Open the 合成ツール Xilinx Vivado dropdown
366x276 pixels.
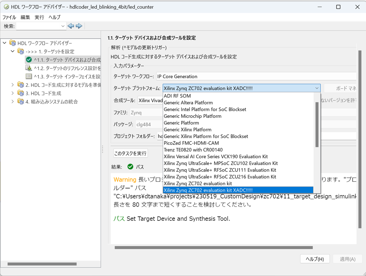click(150, 100)
